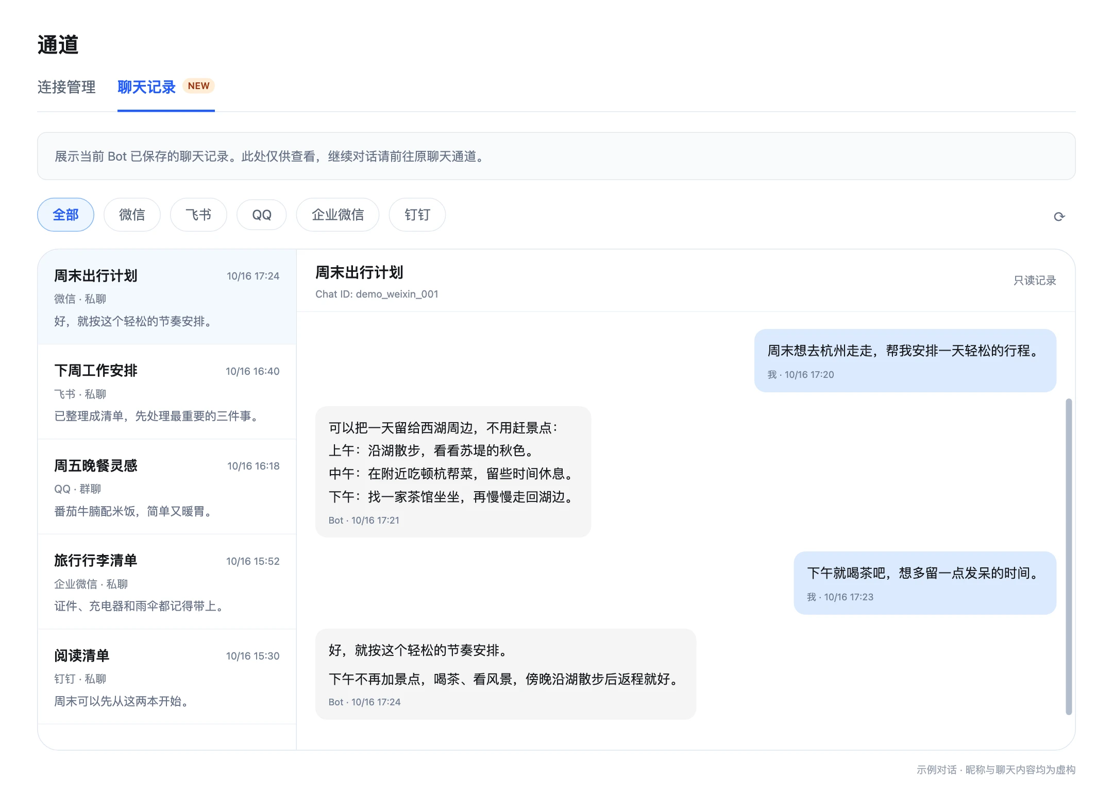This screenshot has height=798, width=1113.
Task: Switch to the 连接管理 tab
Action: [x=66, y=87]
